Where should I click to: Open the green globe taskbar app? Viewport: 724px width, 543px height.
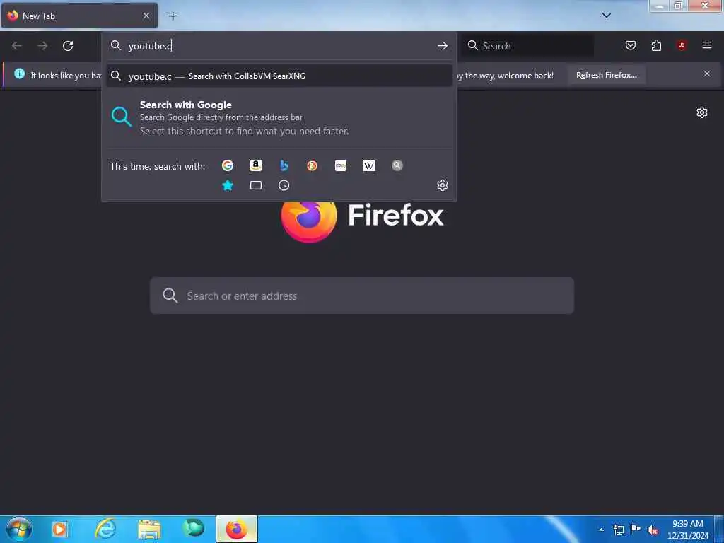coord(194,527)
